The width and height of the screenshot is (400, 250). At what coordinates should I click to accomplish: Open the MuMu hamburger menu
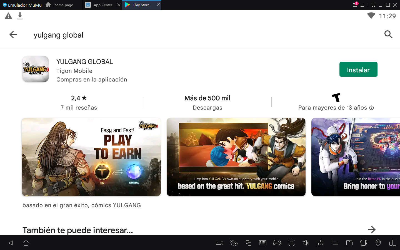(362, 5)
